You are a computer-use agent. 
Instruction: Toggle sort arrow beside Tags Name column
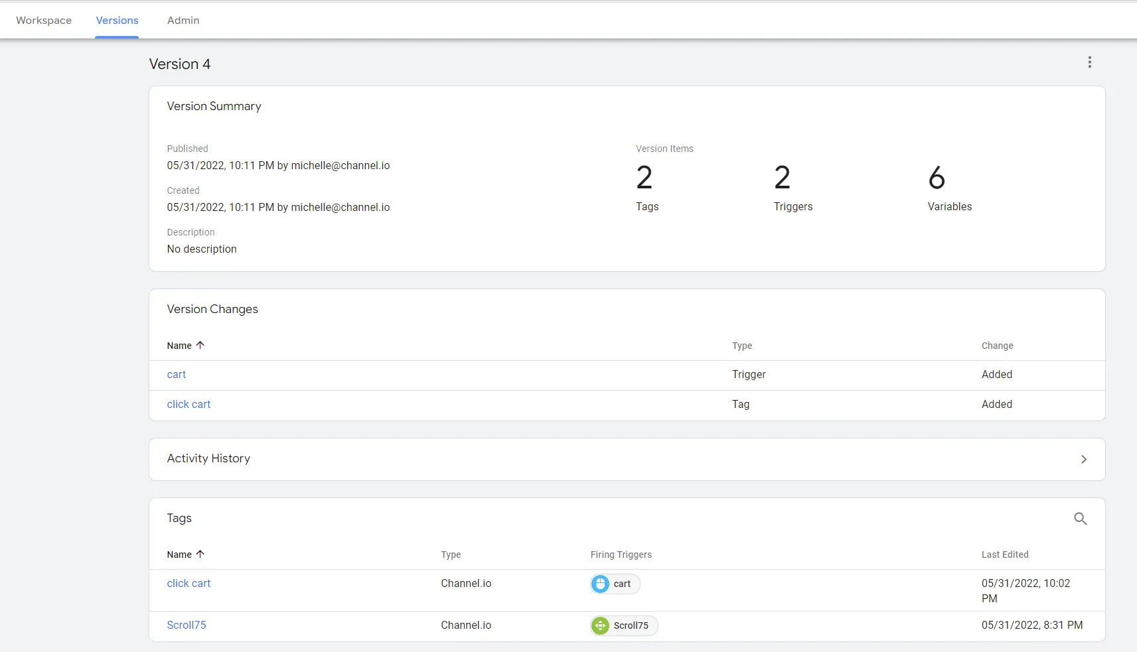pyautogui.click(x=200, y=554)
